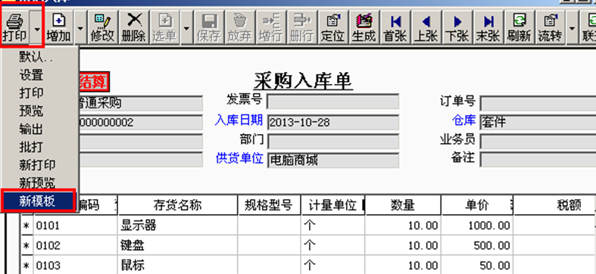Click the 部门 input field

(332, 142)
